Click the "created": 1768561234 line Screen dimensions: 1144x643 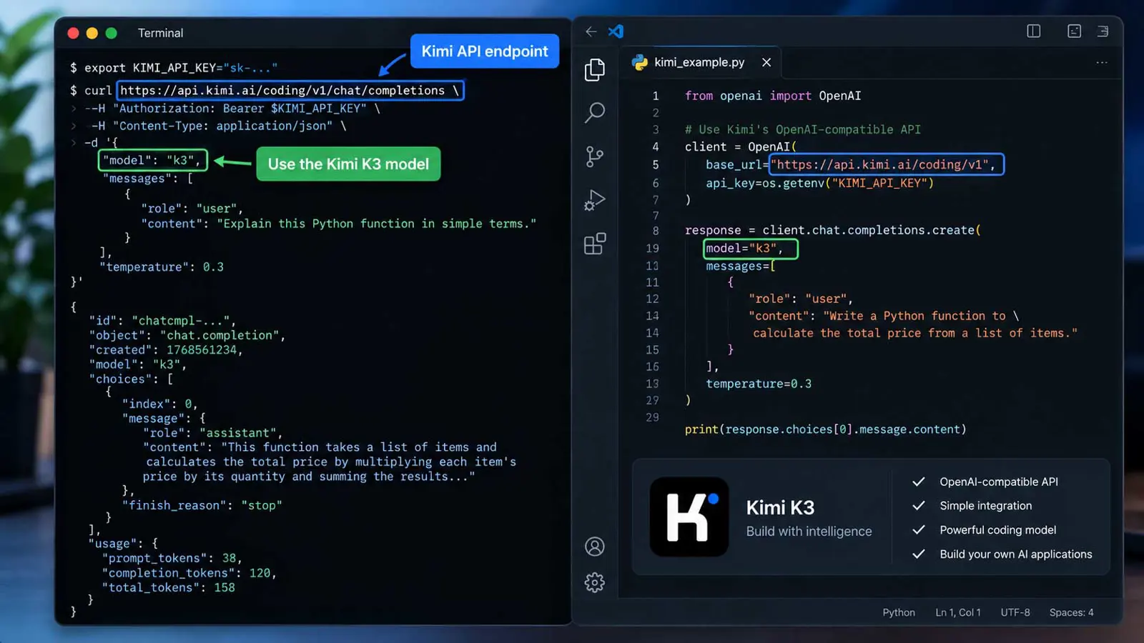pos(166,349)
